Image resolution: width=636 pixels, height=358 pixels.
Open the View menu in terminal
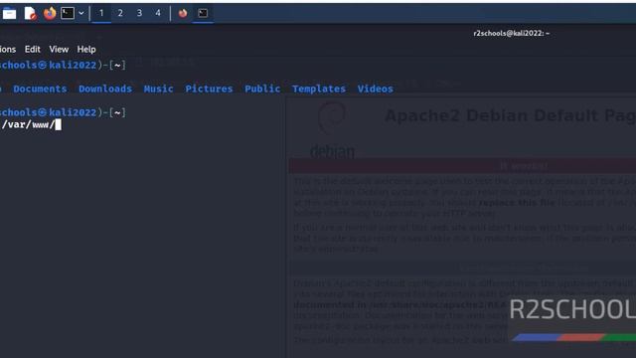[x=59, y=49]
